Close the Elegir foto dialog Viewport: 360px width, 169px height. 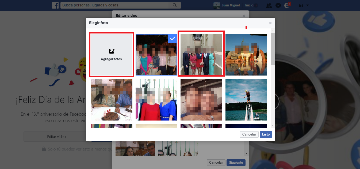pyautogui.click(x=270, y=23)
